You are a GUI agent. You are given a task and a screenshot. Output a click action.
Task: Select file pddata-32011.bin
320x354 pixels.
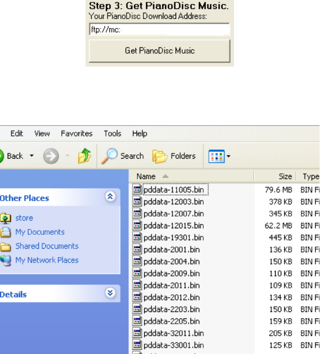tap(174, 333)
